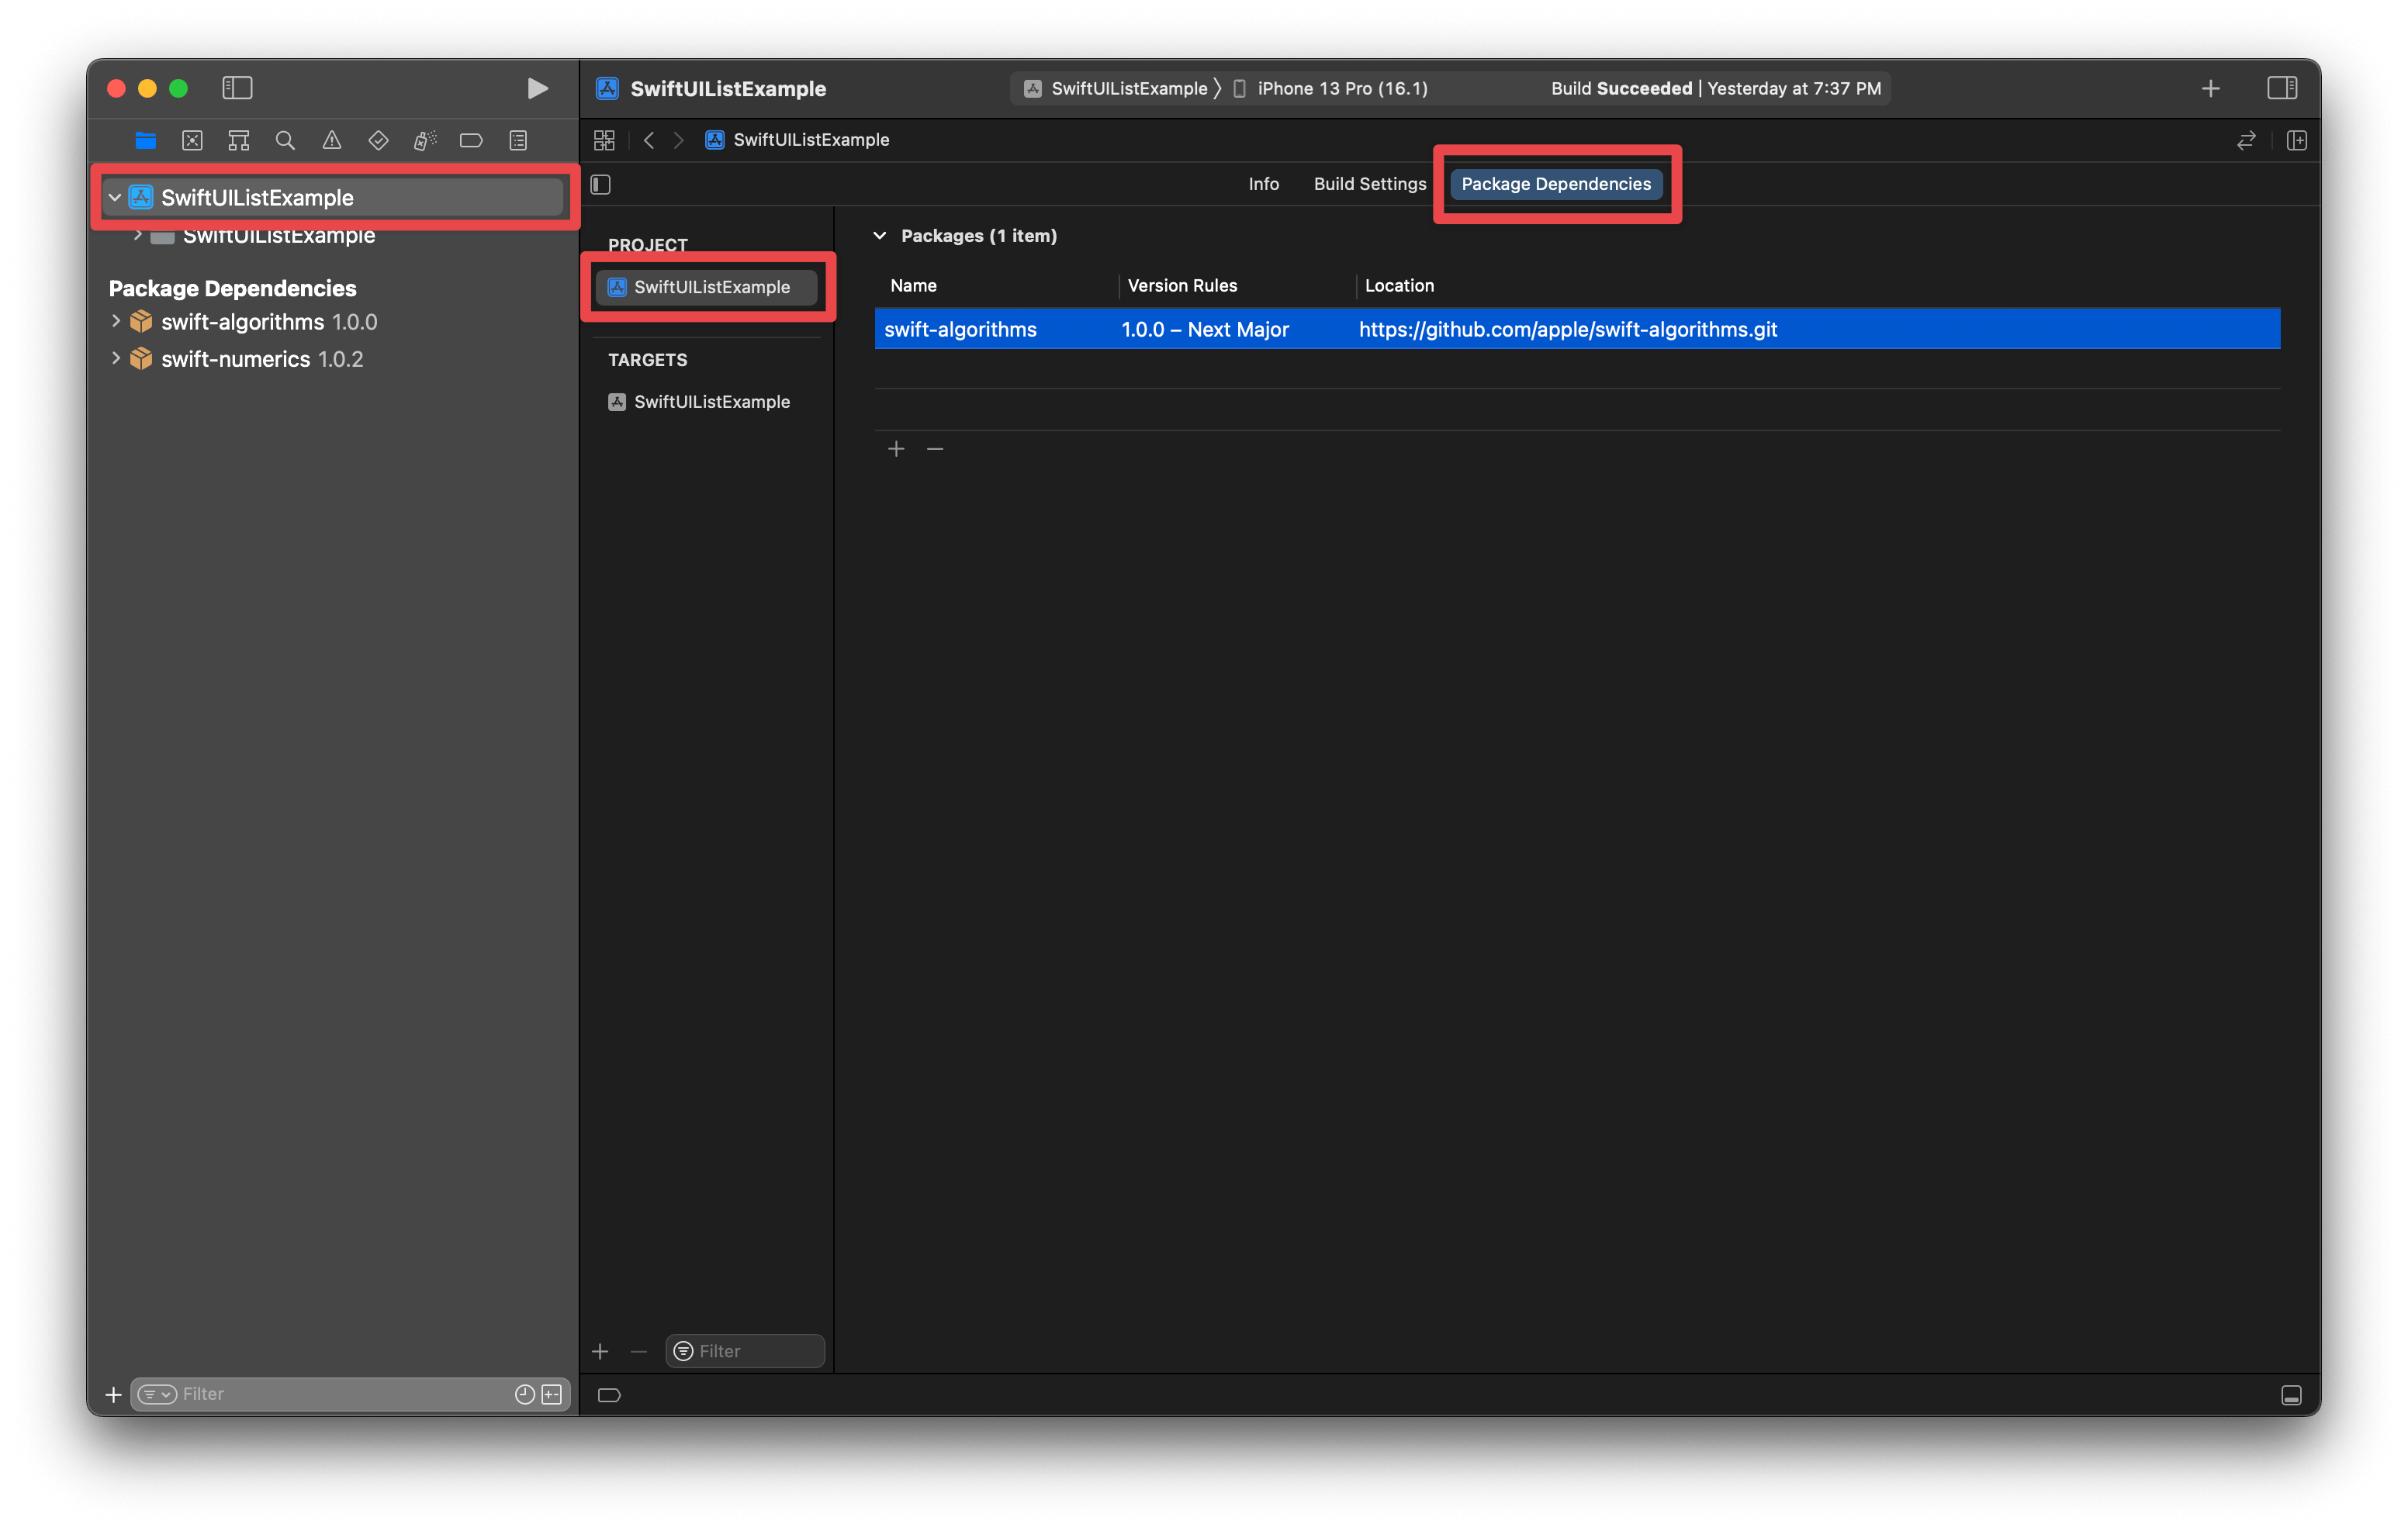
Task: Open related items grid icon
Action: coord(604,140)
